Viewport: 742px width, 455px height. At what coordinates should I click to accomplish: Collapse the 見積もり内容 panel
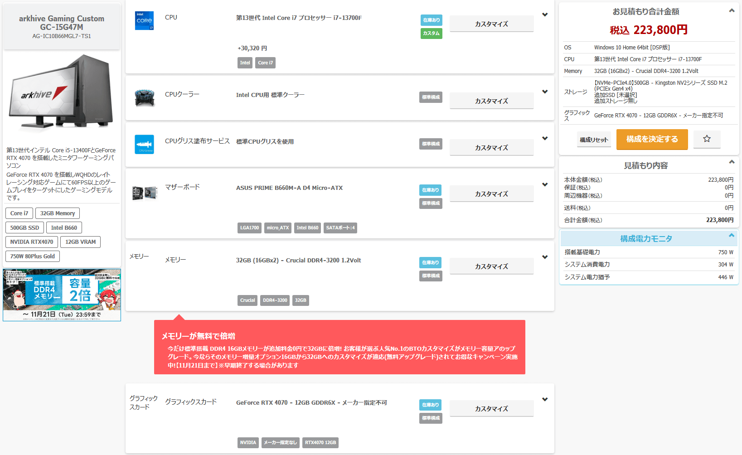coord(732,162)
